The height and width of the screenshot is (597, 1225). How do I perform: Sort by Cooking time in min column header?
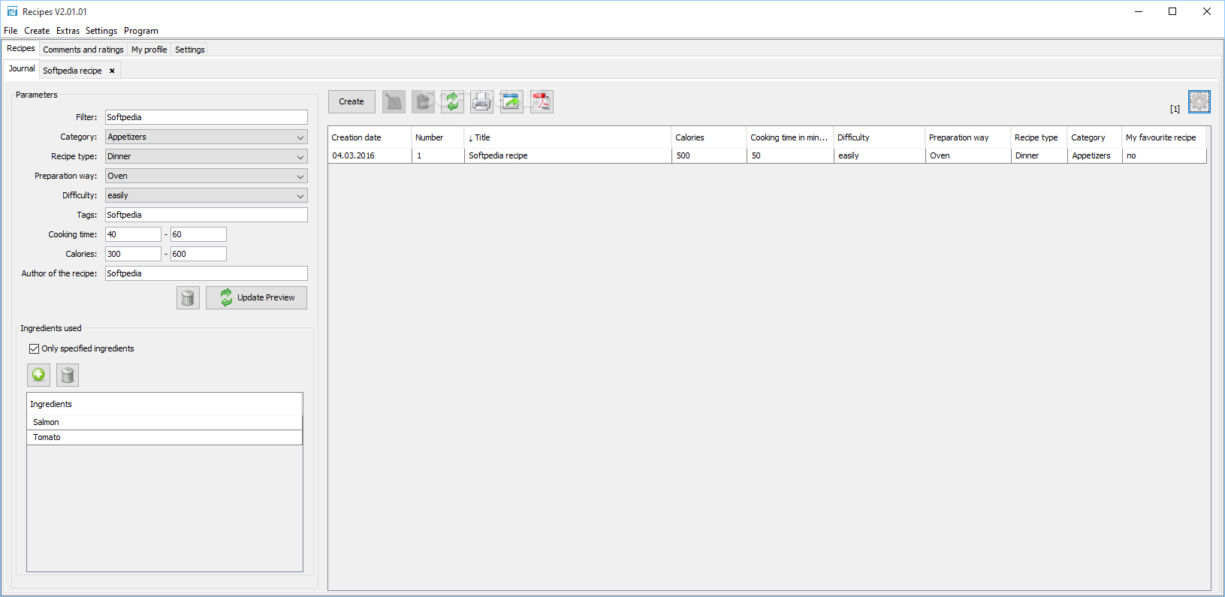click(x=790, y=137)
